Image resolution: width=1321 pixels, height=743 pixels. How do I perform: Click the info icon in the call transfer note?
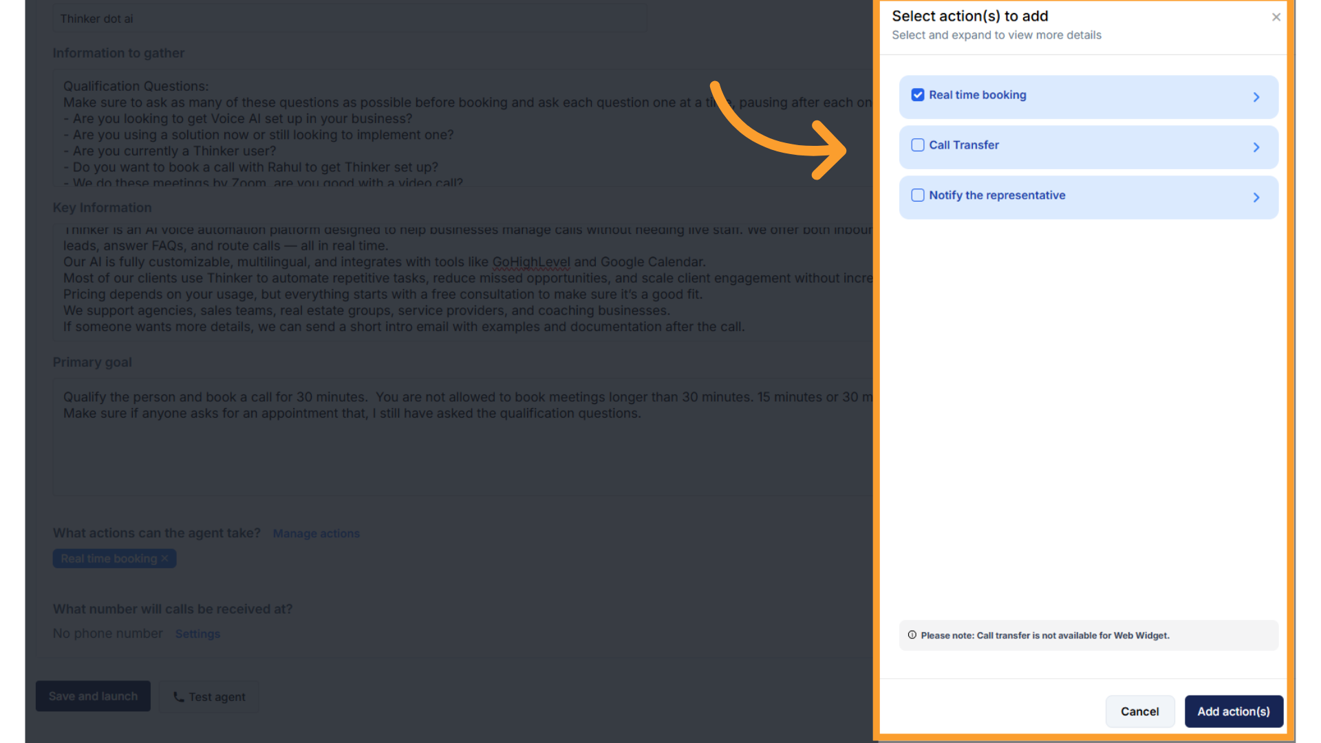pyautogui.click(x=912, y=635)
